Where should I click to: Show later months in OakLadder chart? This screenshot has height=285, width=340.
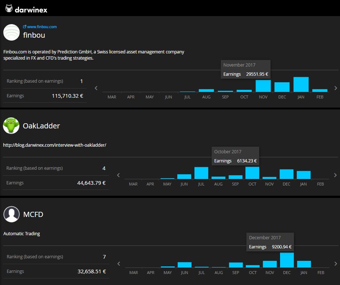335,175
